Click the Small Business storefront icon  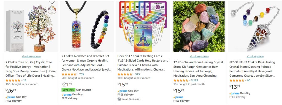119,99
